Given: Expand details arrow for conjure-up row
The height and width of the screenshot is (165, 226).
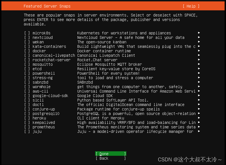Looking at the screenshot, I should tap(199, 109).
